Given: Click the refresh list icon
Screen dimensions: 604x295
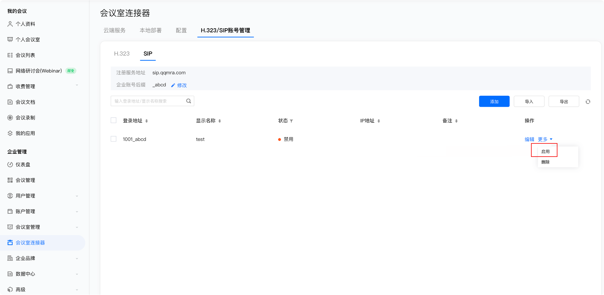Looking at the screenshot, I should click(588, 102).
